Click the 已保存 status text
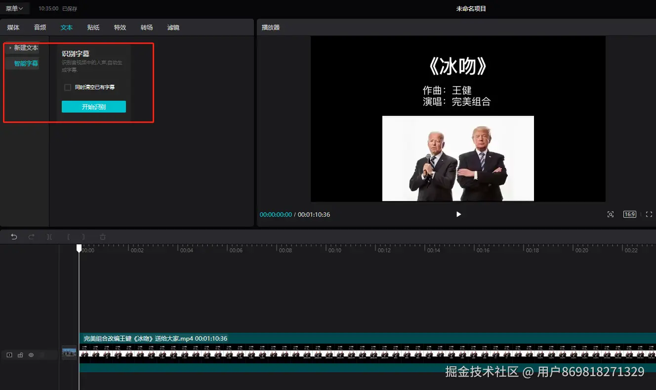This screenshot has height=390, width=656. 70,9
